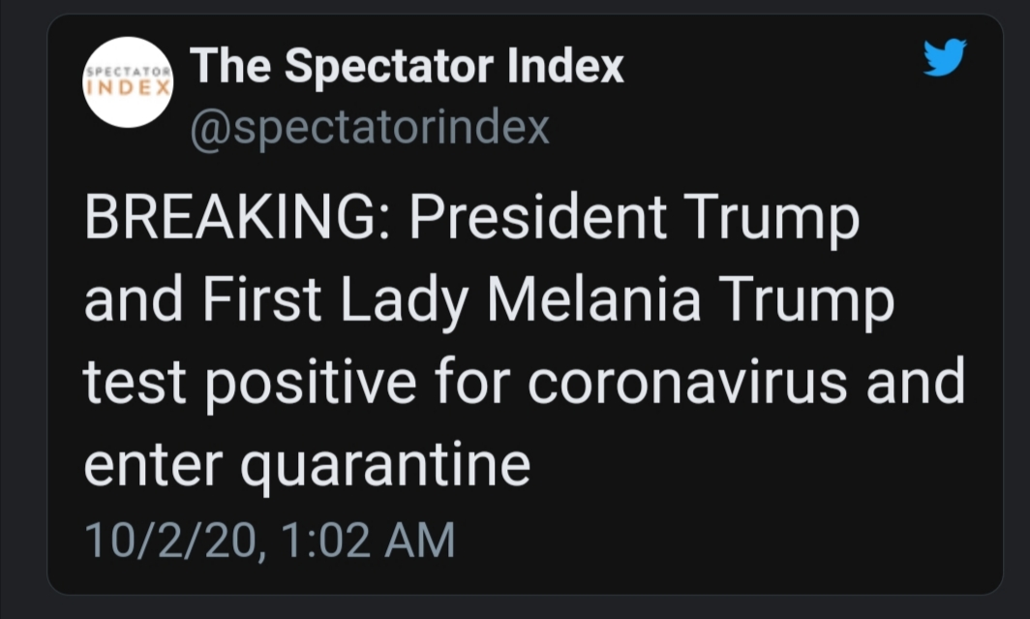Image resolution: width=1030 pixels, height=619 pixels.
Task: Click the word Spectator in account name
Action: coord(390,66)
